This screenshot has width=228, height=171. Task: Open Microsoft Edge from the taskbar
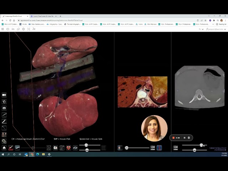pyautogui.click(x=38, y=154)
